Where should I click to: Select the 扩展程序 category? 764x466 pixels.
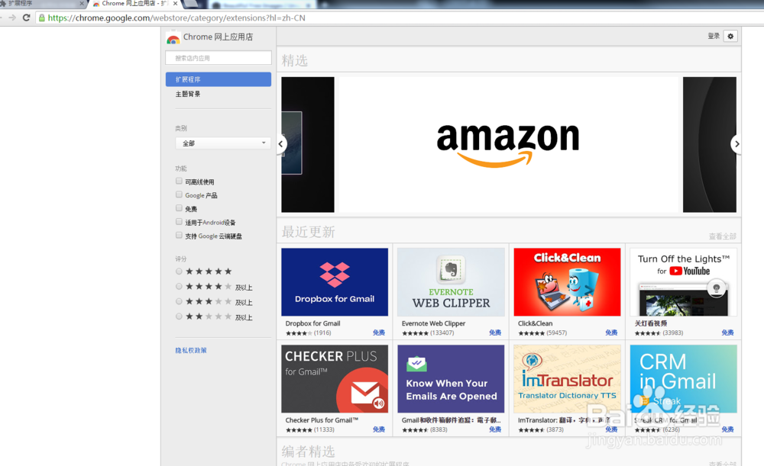(219, 79)
